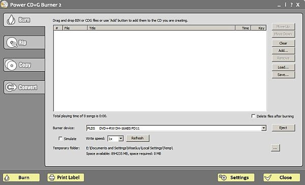This screenshot has width=305, height=185.
Task: Open the Write speed dropdown
Action: [121, 139]
